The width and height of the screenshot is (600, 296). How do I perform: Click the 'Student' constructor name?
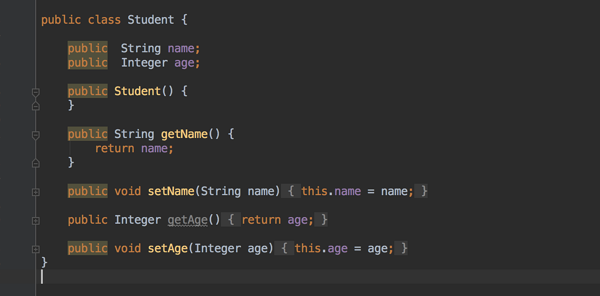click(137, 91)
